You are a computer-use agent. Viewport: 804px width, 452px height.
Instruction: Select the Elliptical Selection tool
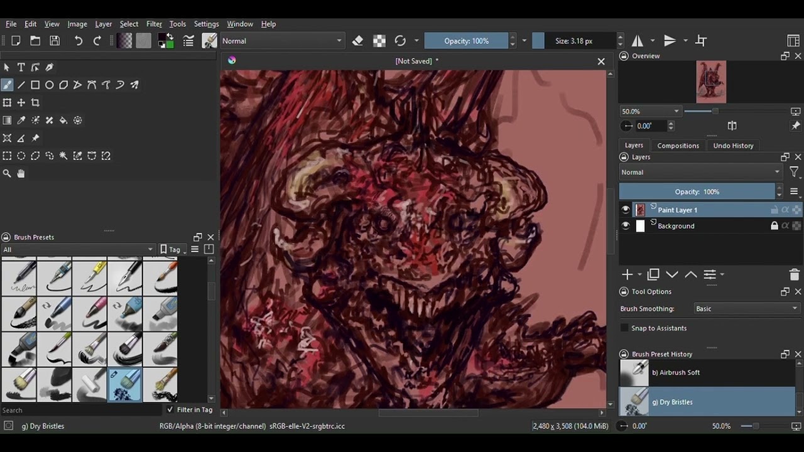click(21, 156)
